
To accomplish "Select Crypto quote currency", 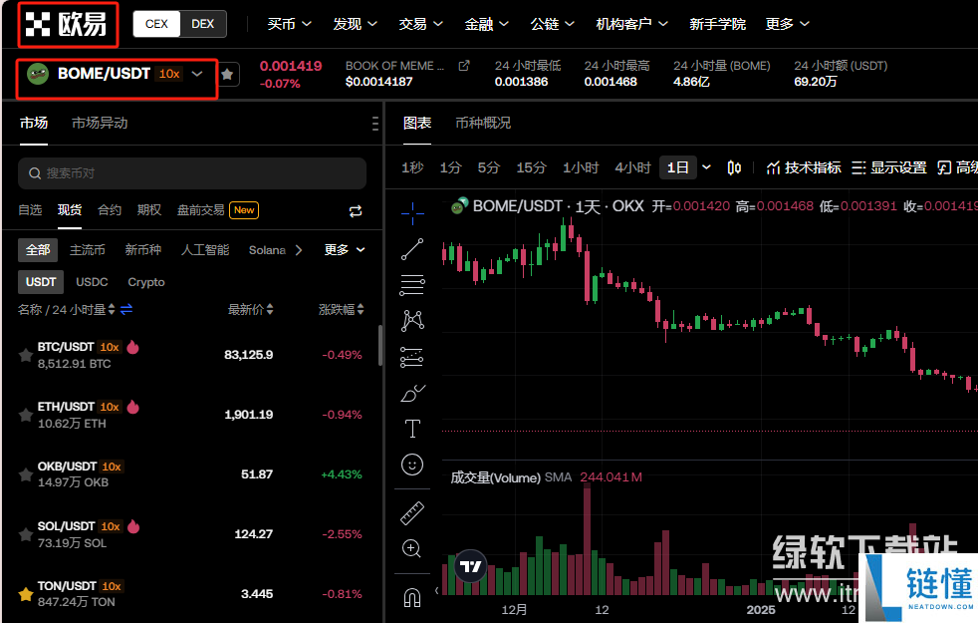I will pyautogui.click(x=146, y=282).
